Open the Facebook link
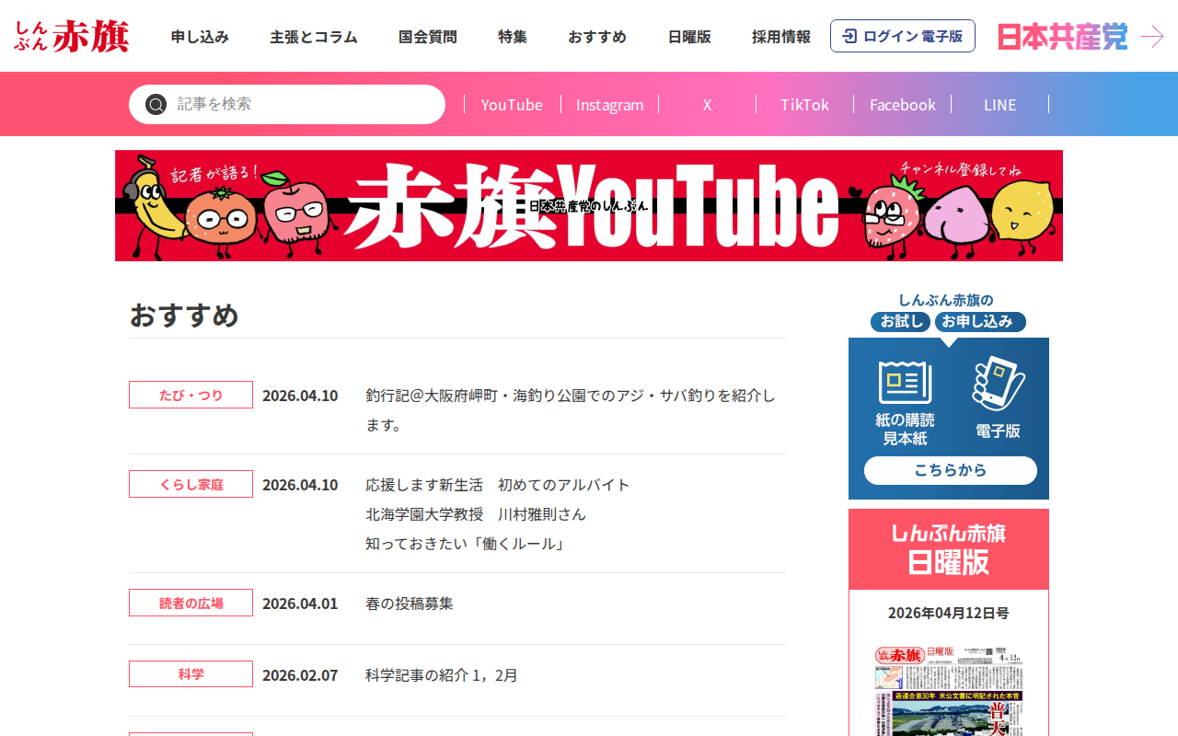 pos(902,104)
